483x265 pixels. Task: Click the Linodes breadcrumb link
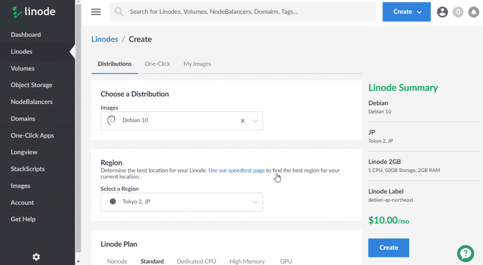pyautogui.click(x=105, y=39)
